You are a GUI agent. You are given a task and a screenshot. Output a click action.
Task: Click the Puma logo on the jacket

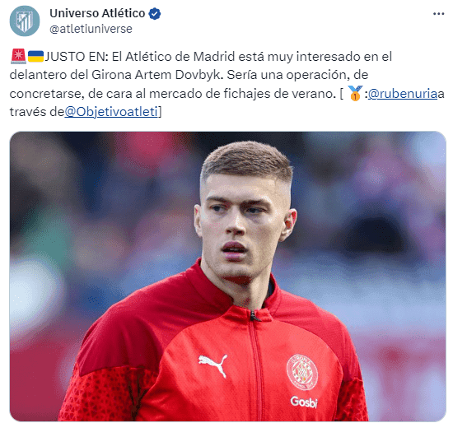click(x=213, y=365)
